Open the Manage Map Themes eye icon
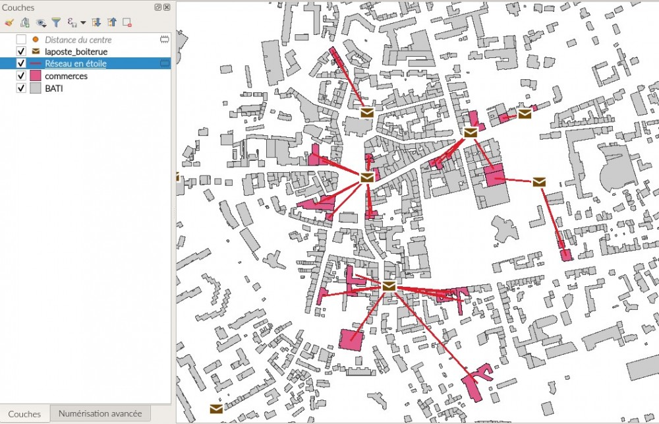 pos(41,22)
